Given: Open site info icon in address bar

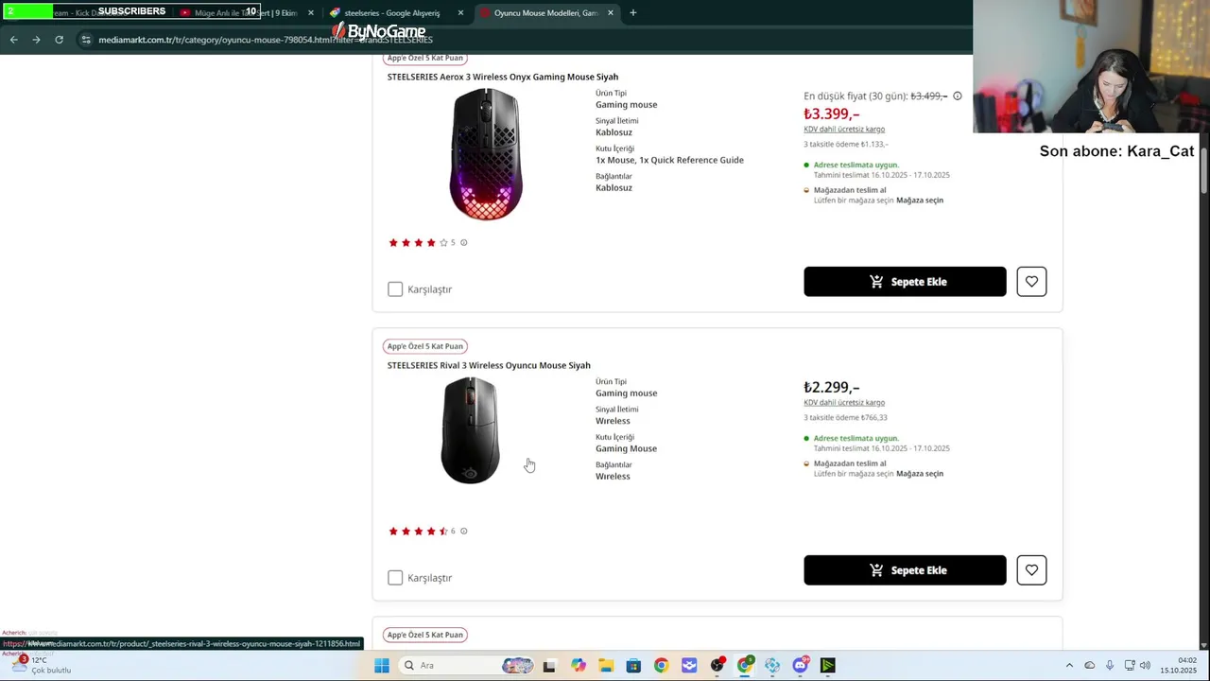Looking at the screenshot, I should pyautogui.click(x=86, y=40).
